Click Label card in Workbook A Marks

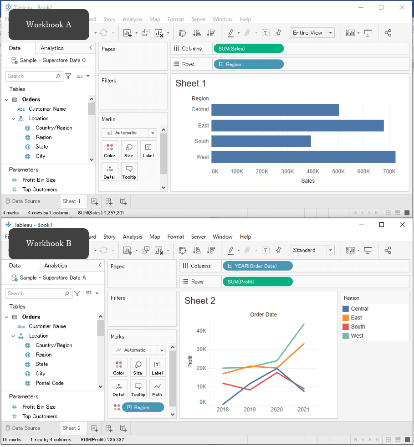[148, 150]
